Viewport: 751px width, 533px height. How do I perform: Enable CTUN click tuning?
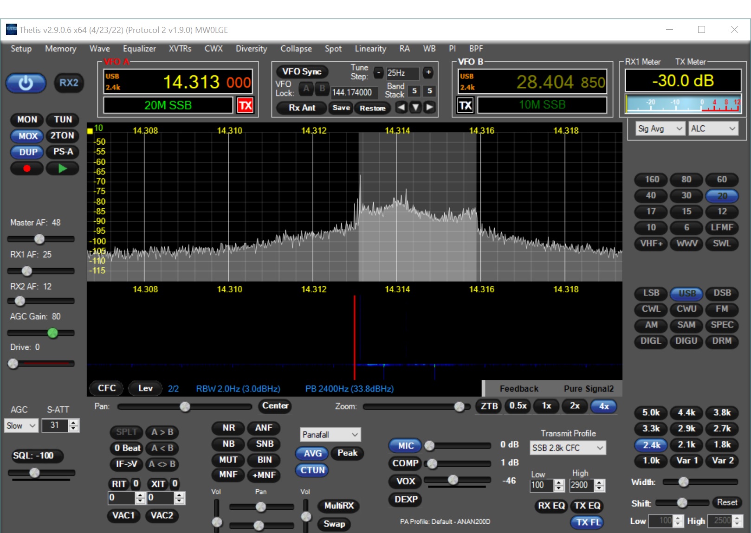[311, 470]
